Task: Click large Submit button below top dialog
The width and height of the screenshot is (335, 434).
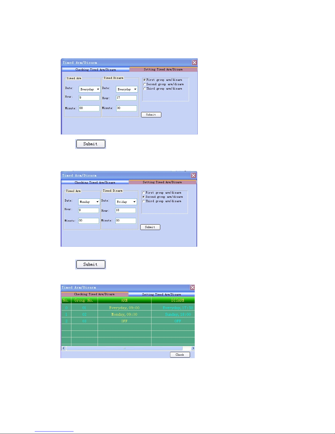Action: pos(91,144)
